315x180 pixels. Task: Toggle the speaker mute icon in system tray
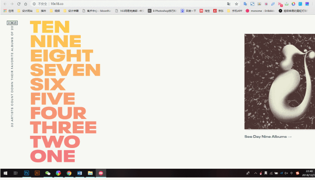(x=286, y=173)
